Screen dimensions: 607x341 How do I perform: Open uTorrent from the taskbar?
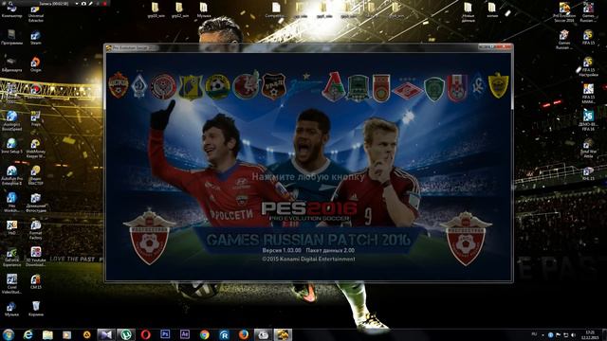(125, 334)
